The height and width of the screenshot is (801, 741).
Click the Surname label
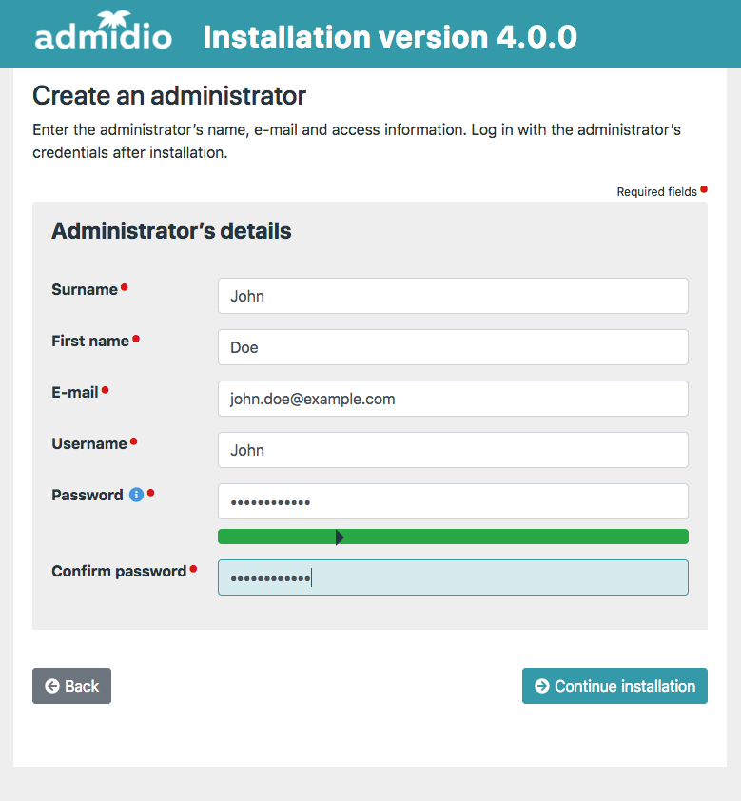[85, 290]
